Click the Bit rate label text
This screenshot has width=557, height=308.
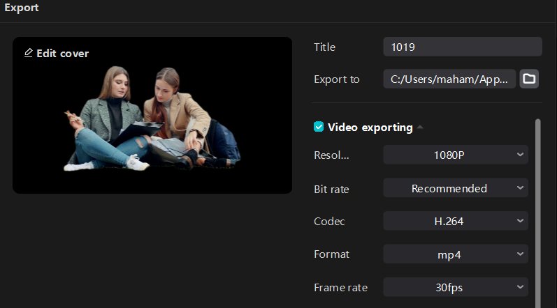pos(331,189)
